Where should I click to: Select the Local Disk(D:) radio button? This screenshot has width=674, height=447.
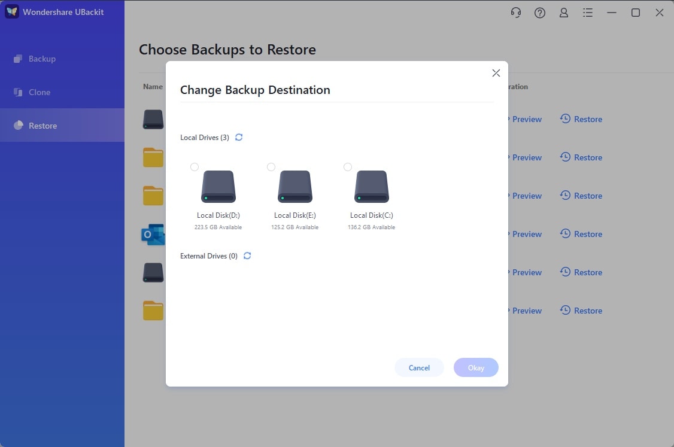pos(195,167)
